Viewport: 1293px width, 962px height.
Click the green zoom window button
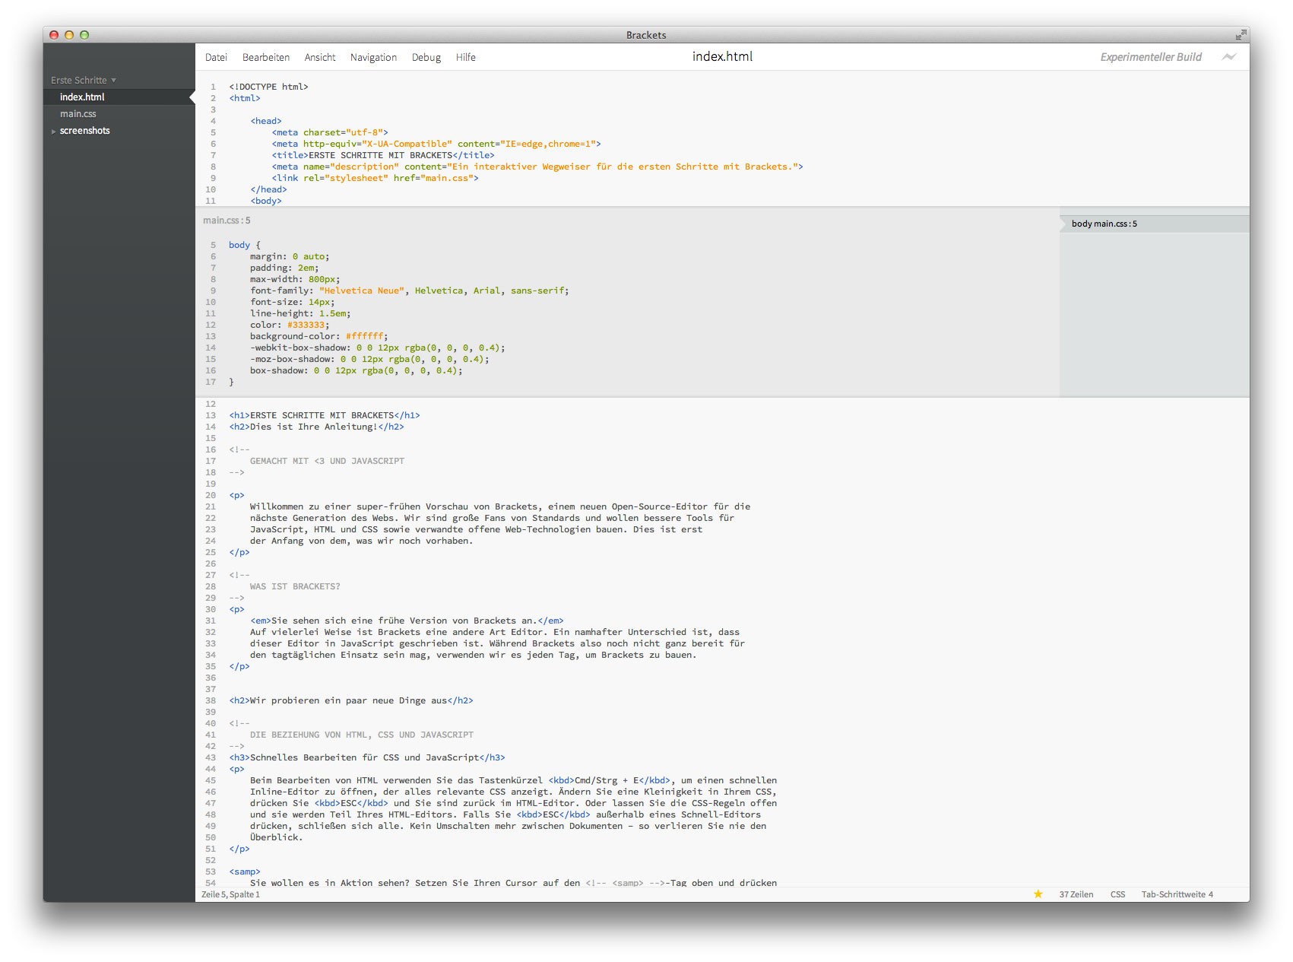84,35
